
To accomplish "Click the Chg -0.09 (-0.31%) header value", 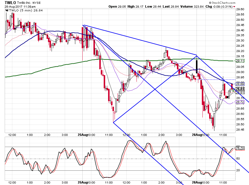I will click(219, 7).
